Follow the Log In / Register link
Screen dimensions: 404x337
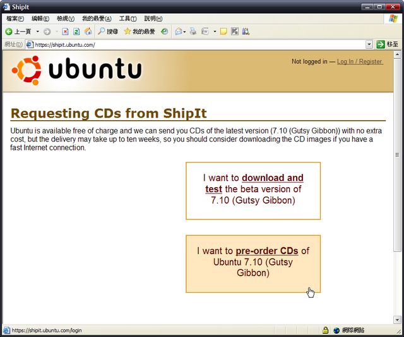[x=360, y=61]
